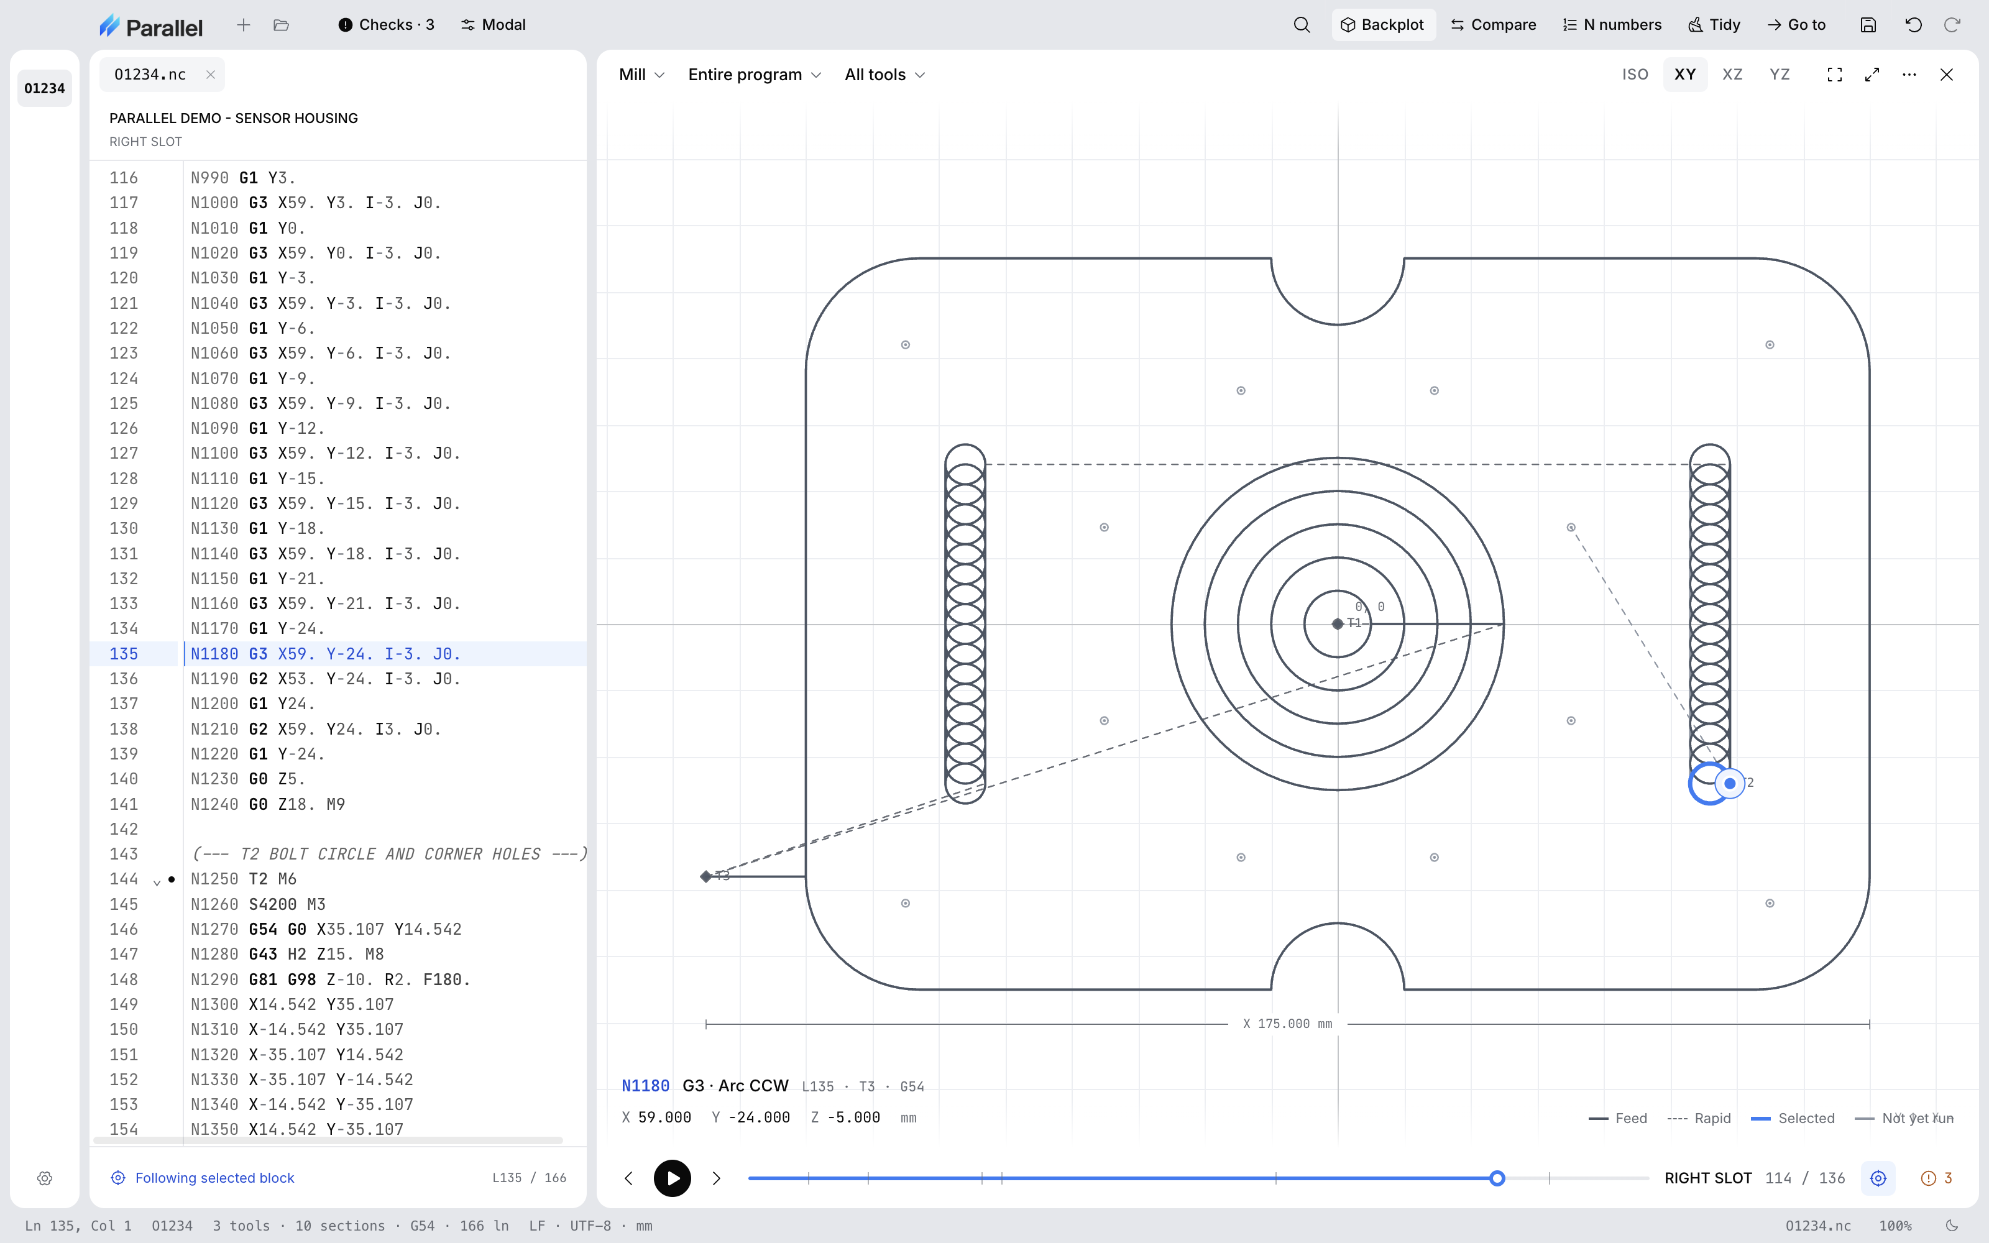
Task: Switch to XZ view
Action: 1732,75
